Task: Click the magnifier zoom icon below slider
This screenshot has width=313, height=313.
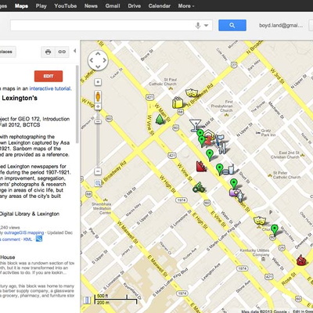Action: coord(98,183)
